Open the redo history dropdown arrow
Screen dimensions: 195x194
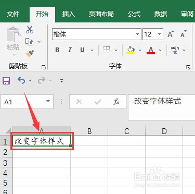pos(50,80)
